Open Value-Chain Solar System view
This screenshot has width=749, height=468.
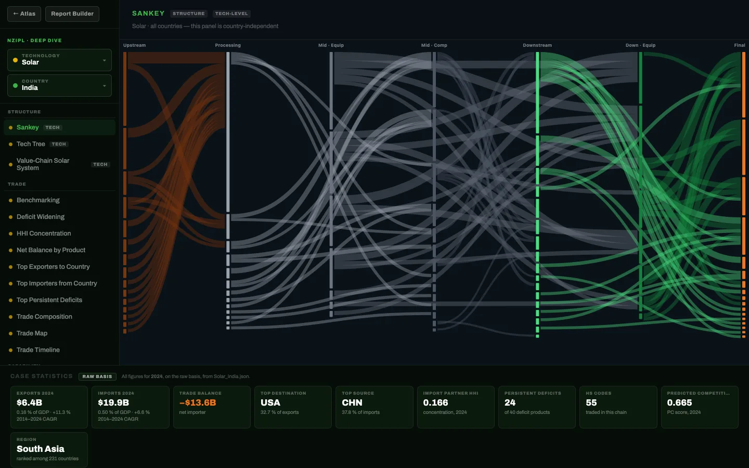point(59,164)
